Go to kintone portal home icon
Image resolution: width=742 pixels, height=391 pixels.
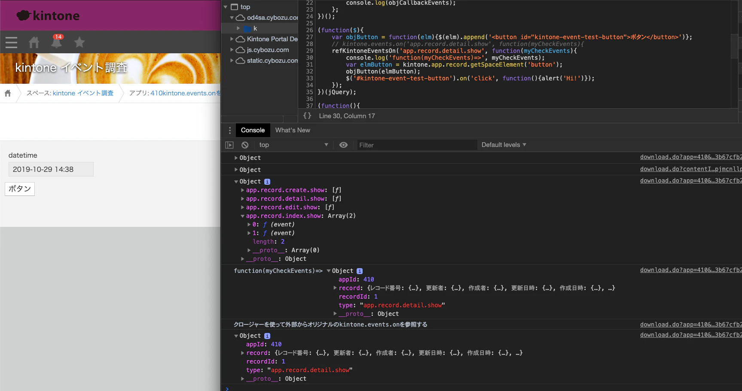34,42
